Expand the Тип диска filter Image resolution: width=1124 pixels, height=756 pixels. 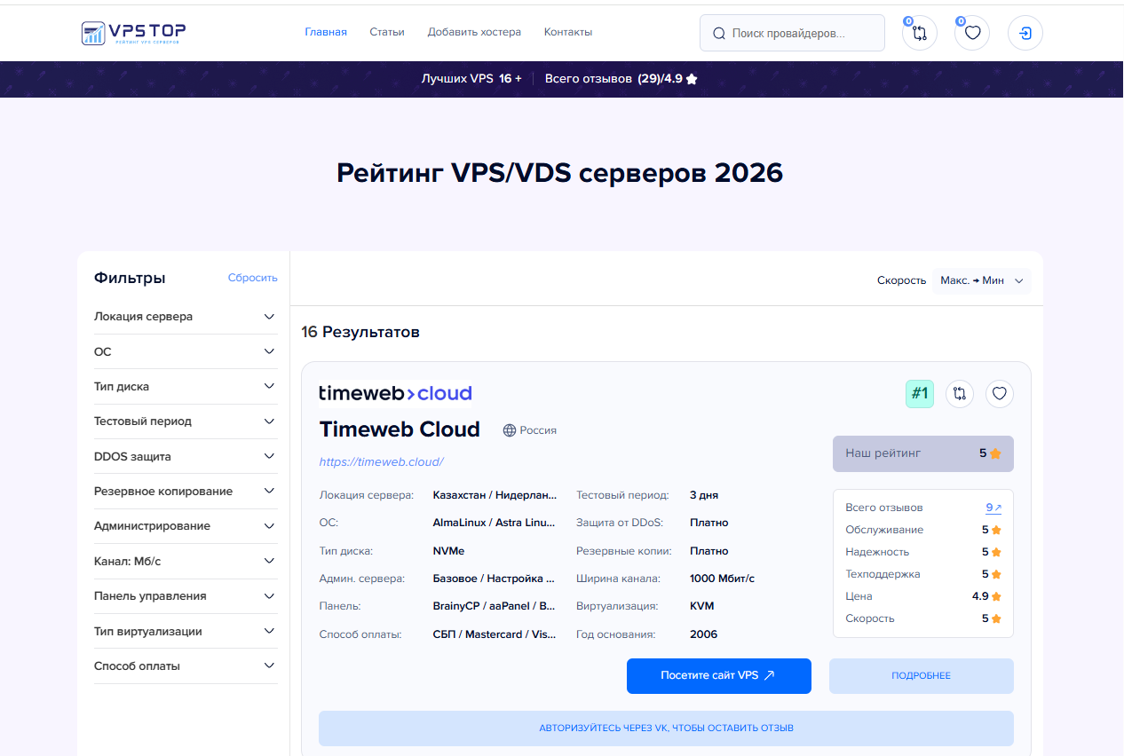pyautogui.click(x=186, y=387)
